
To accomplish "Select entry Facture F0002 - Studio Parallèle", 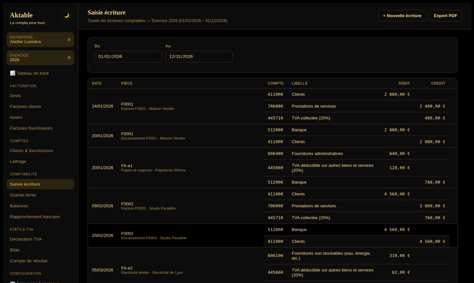I will (148, 208).
